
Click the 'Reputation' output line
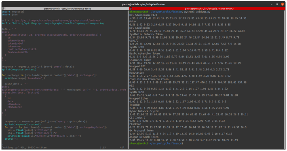coord(137,73)
